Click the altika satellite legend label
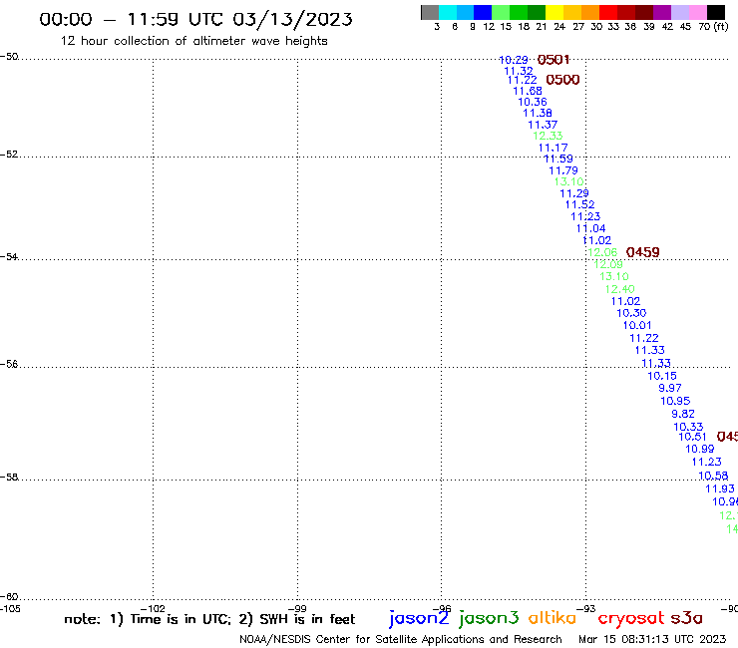The height and width of the screenshot is (648, 738). click(x=553, y=617)
